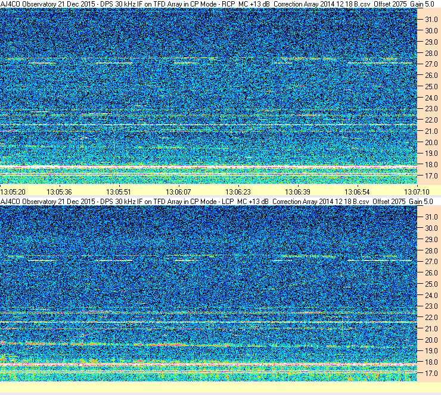Click the 19.0 frequency label in RCP panel
The width and height of the screenshot is (441, 395).
tap(431, 153)
